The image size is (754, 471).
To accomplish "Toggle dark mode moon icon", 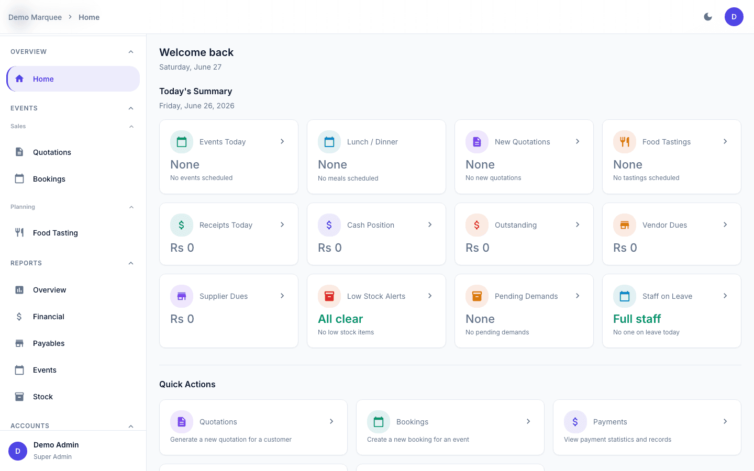I will tap(708, 17).
